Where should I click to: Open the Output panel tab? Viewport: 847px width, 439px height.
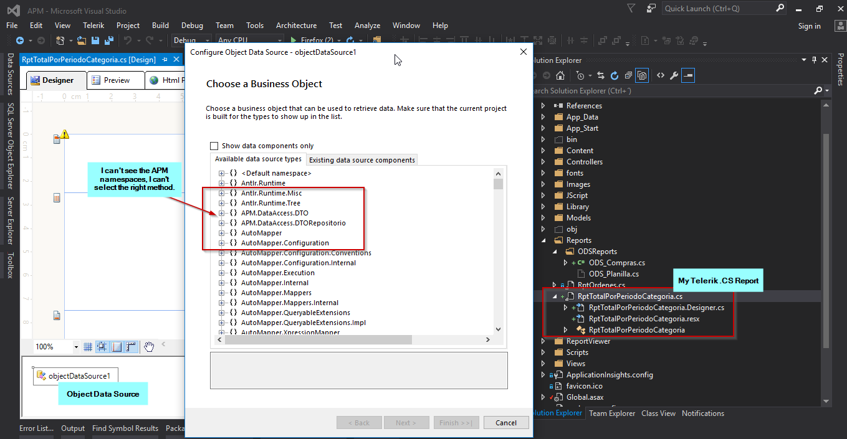pyautogui.click(x=73, y=428)
